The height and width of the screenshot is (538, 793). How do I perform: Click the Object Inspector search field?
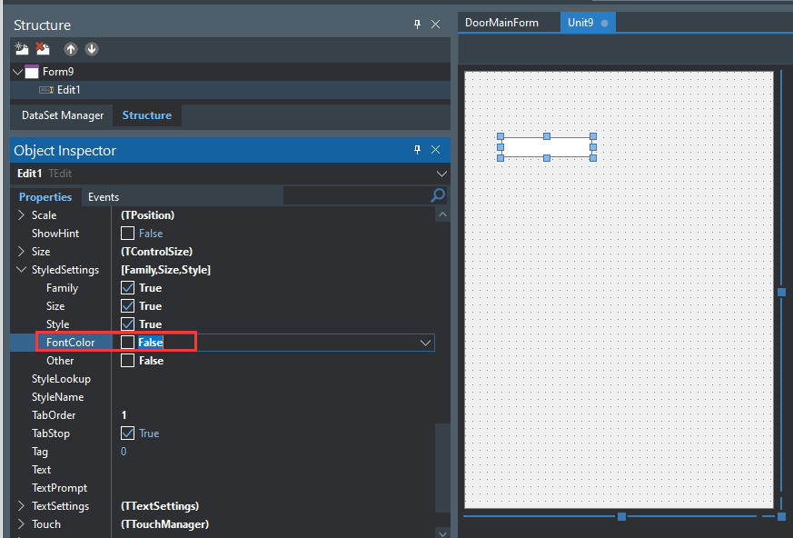point(357,195)
